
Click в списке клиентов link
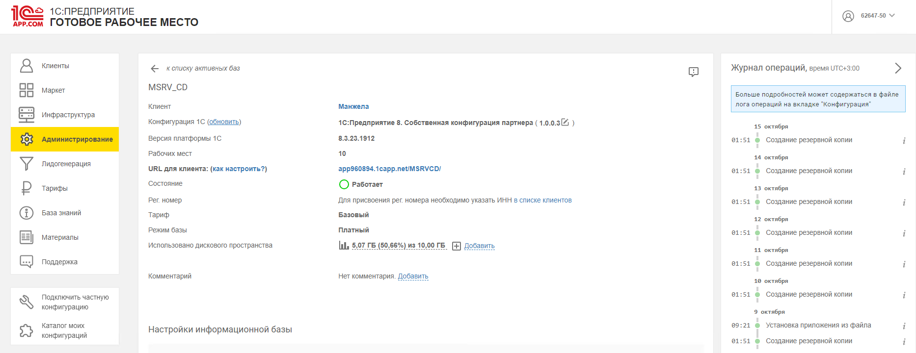click(543, 200)
